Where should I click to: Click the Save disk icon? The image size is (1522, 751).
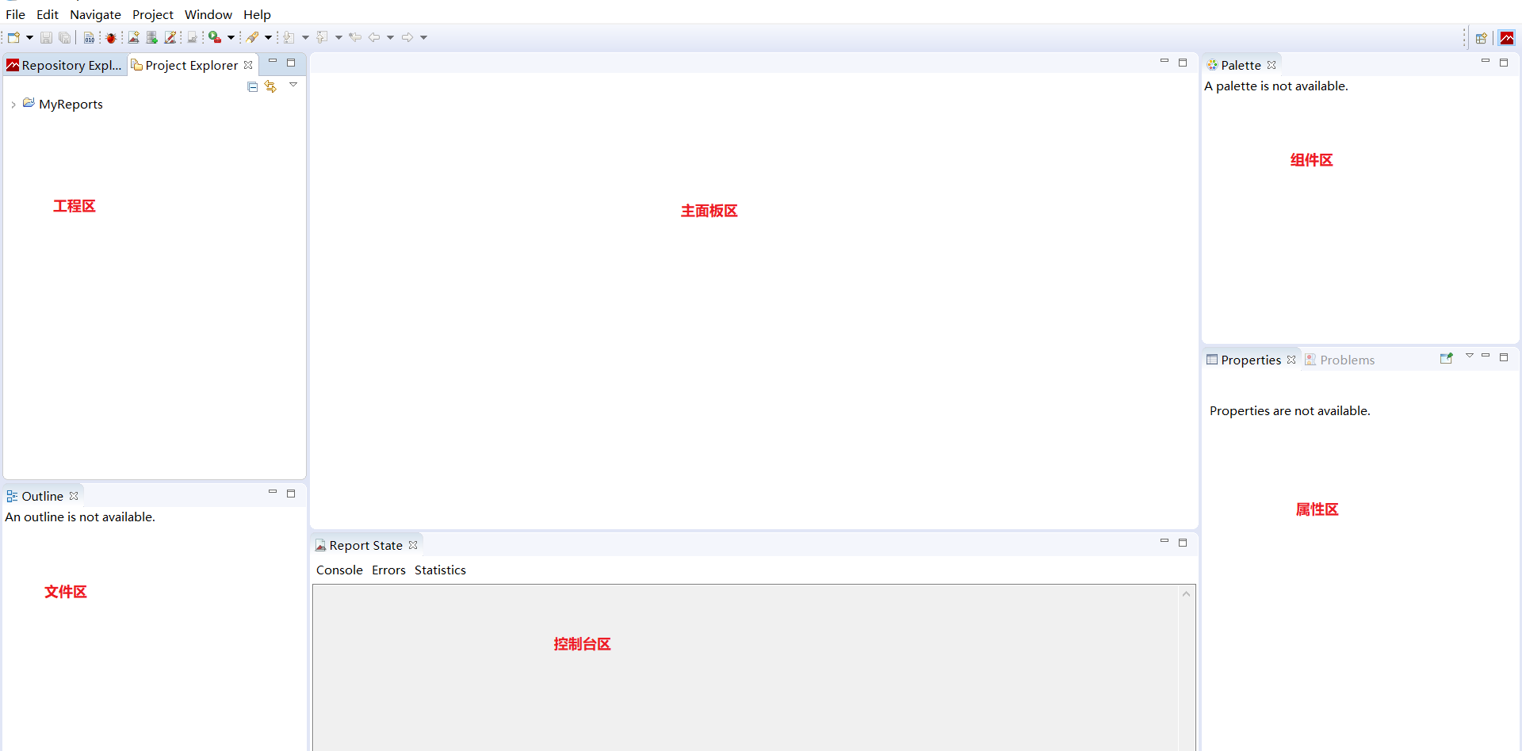46,37
